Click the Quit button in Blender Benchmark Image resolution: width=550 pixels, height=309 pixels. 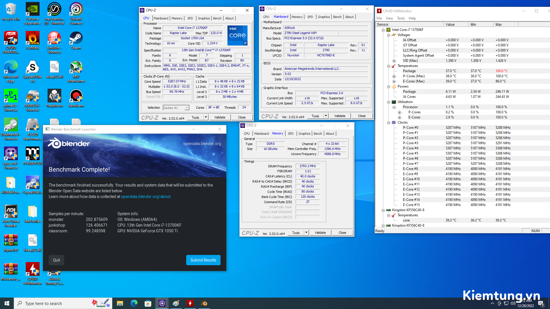(56, 260)
